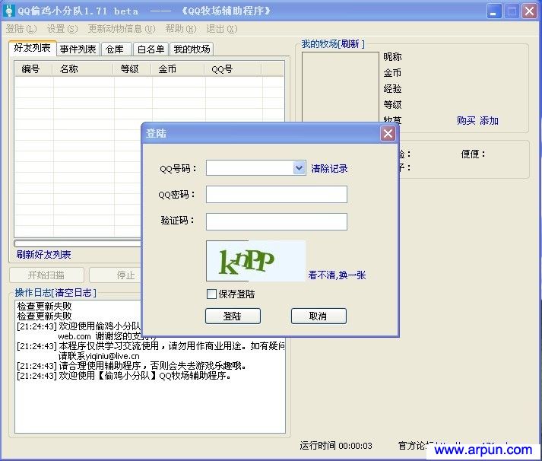Screen dimensions: 542x461
Task: Click the 昵称 label in 我的牧场 panel
Action: point(392,56)
